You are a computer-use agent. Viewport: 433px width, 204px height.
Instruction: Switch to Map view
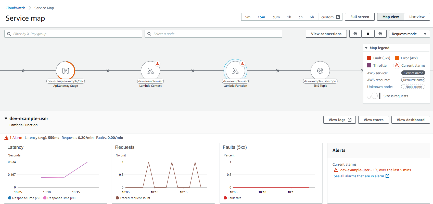(x=390, y=17)
